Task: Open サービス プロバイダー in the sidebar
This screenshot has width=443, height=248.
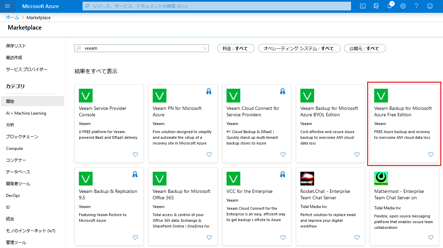Action: coord(27,69)
